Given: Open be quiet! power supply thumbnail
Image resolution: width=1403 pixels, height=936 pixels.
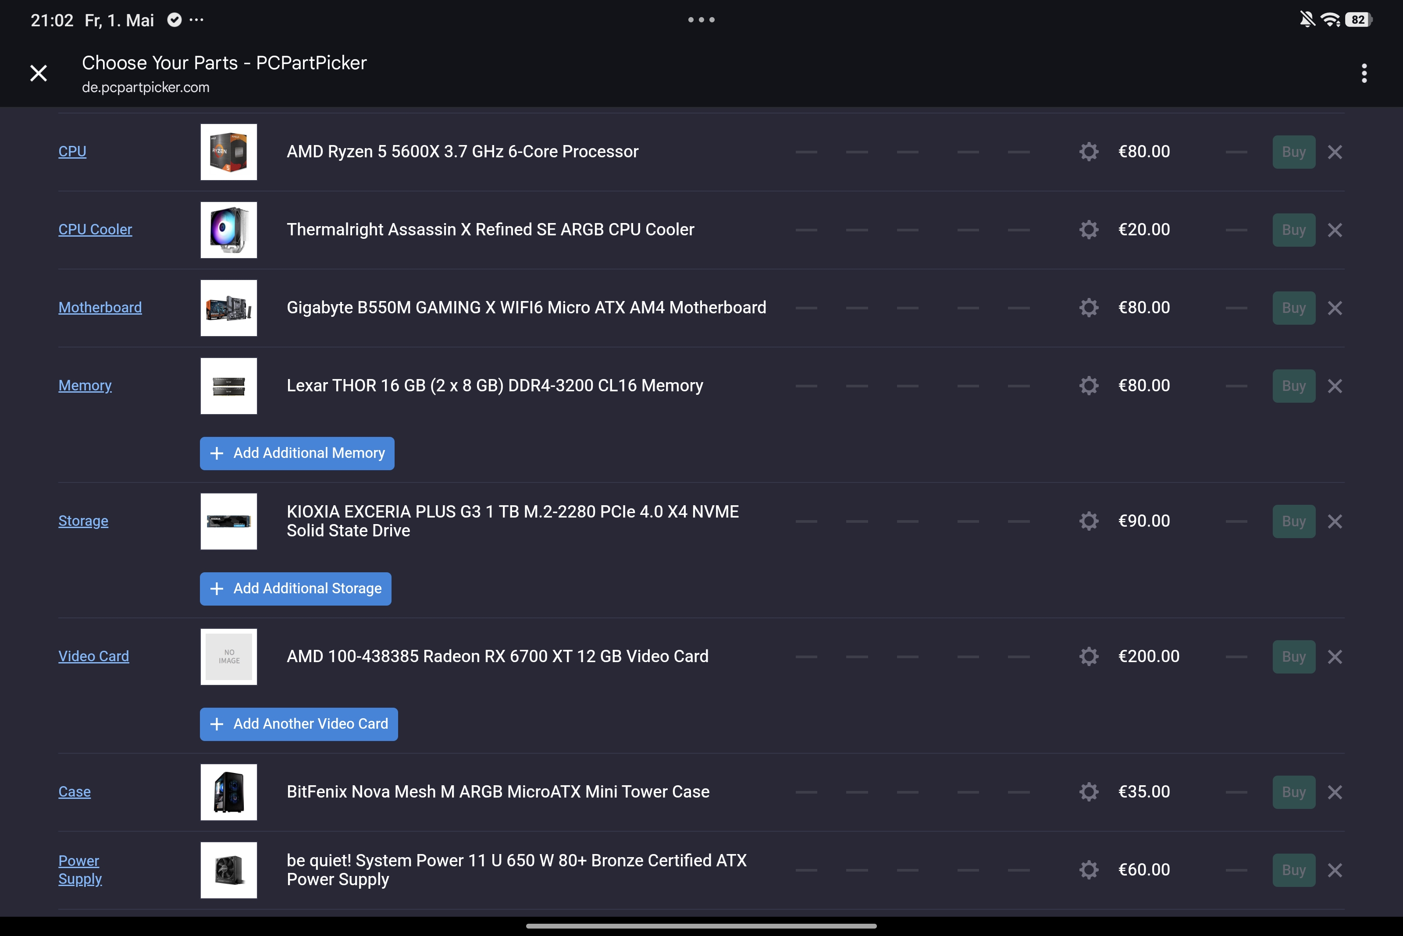Looking at the screenshot, I should [x=229, y=870].
